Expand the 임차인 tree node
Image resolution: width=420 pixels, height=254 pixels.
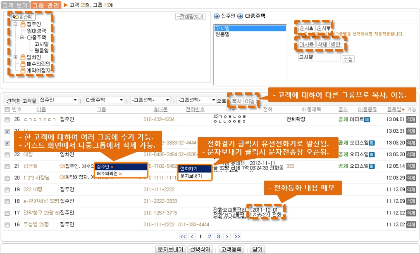(x=15, y=57)
